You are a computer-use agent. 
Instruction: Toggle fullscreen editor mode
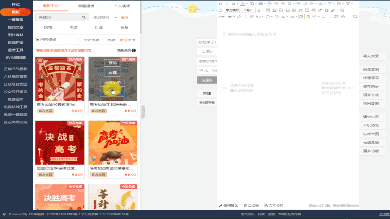click(x=355, y=17)
